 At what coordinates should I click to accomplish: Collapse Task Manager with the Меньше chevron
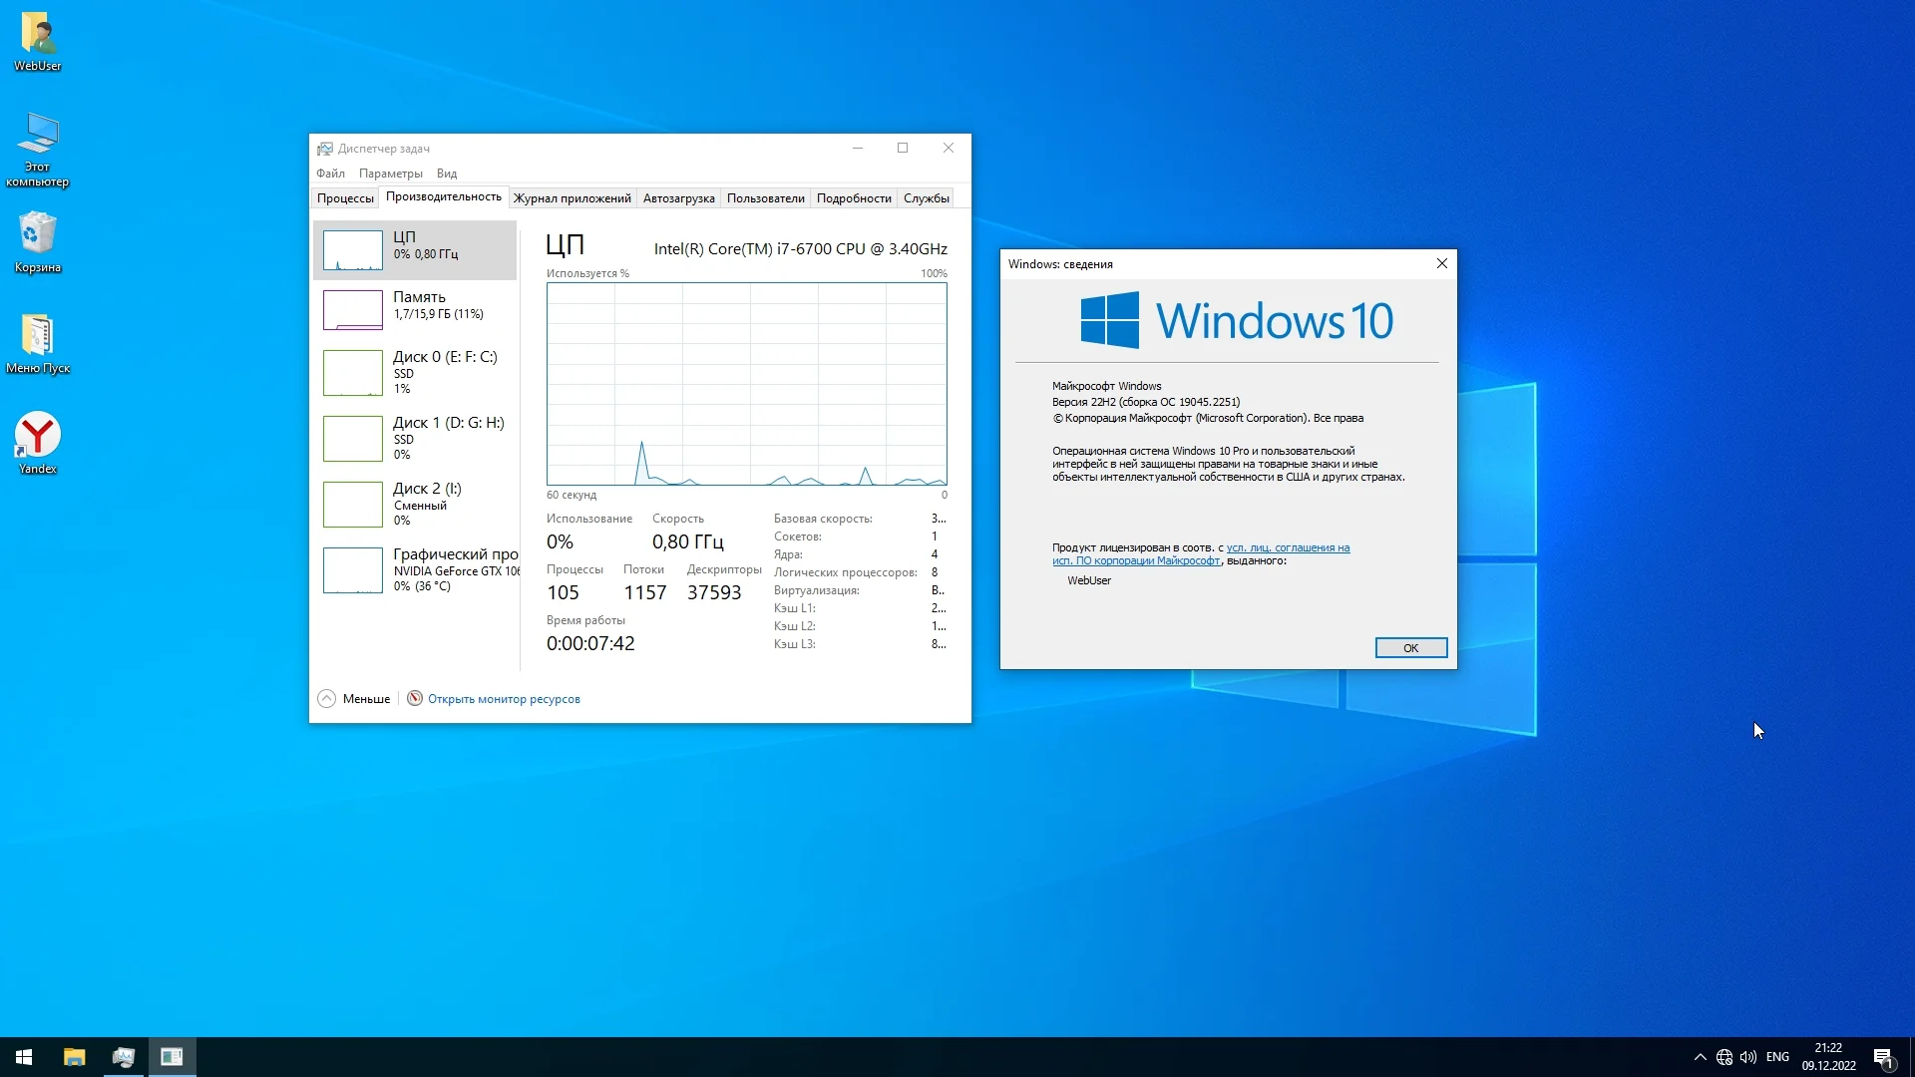coord(327,698)
